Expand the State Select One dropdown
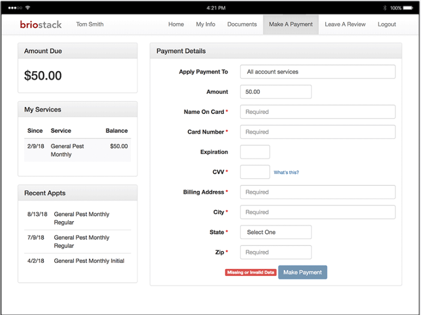 click(x=276, y=232)
